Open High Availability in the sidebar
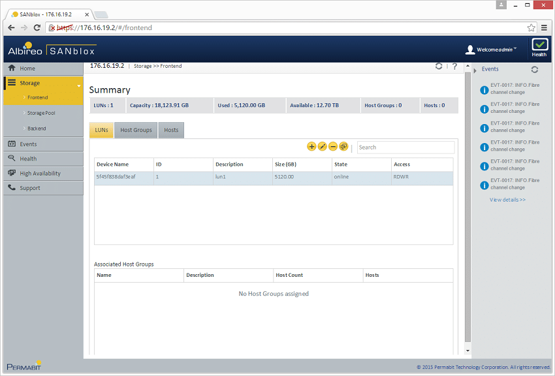 click(x=40, y=174)
